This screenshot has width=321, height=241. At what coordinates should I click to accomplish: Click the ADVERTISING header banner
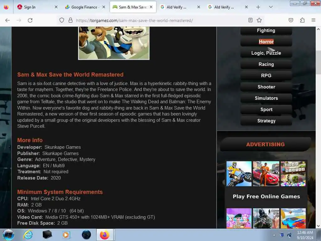(266, 144)
